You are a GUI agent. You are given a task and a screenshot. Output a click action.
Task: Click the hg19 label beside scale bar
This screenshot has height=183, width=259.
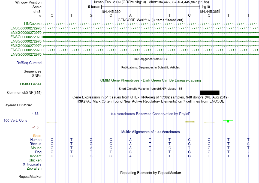click(x=206, y=7)
